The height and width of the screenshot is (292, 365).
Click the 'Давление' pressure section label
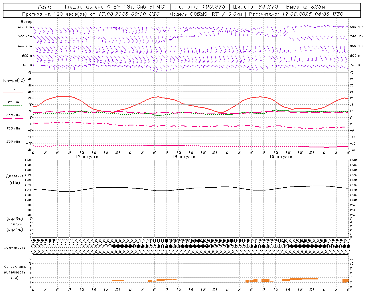15,176
